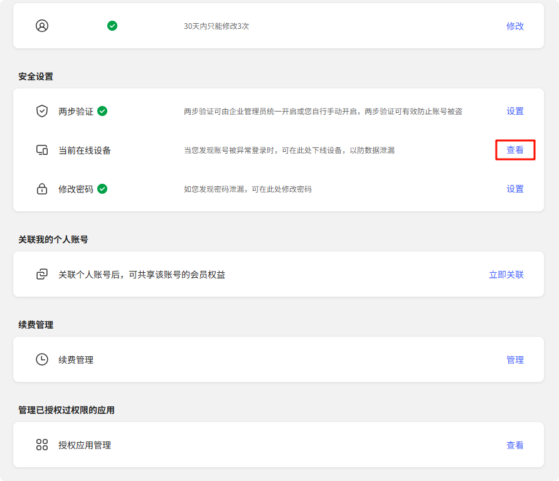This screenshot has width=559, height=481.
Task: Click the description about 下线设备 防数据泄漏
Action: click(289, 151)
